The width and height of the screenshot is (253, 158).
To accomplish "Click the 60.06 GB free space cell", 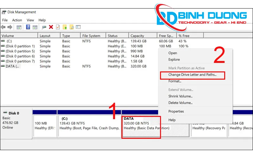I will tap(166, 41).
